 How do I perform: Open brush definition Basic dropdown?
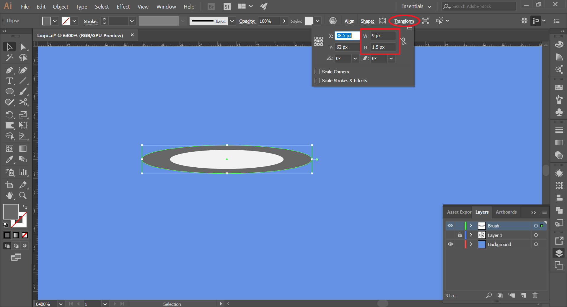[232, 21]
